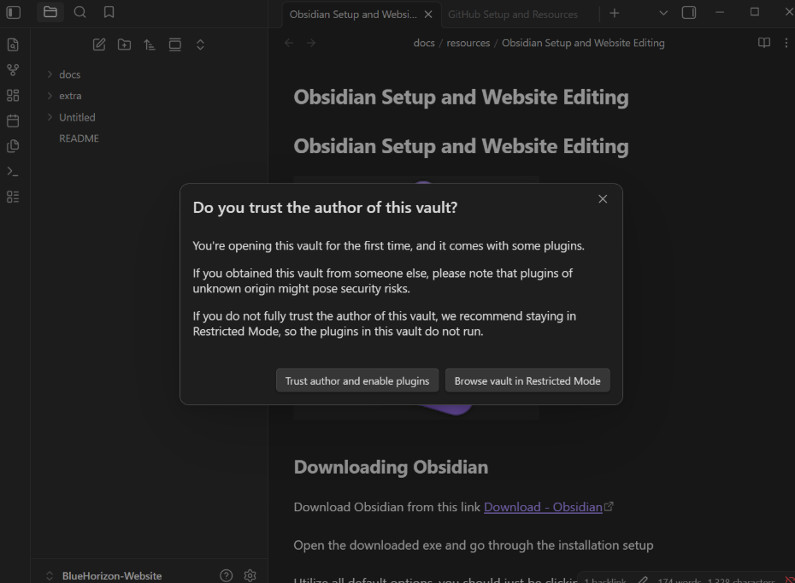Minimize the Obsidian window

[x=720, y=12]
